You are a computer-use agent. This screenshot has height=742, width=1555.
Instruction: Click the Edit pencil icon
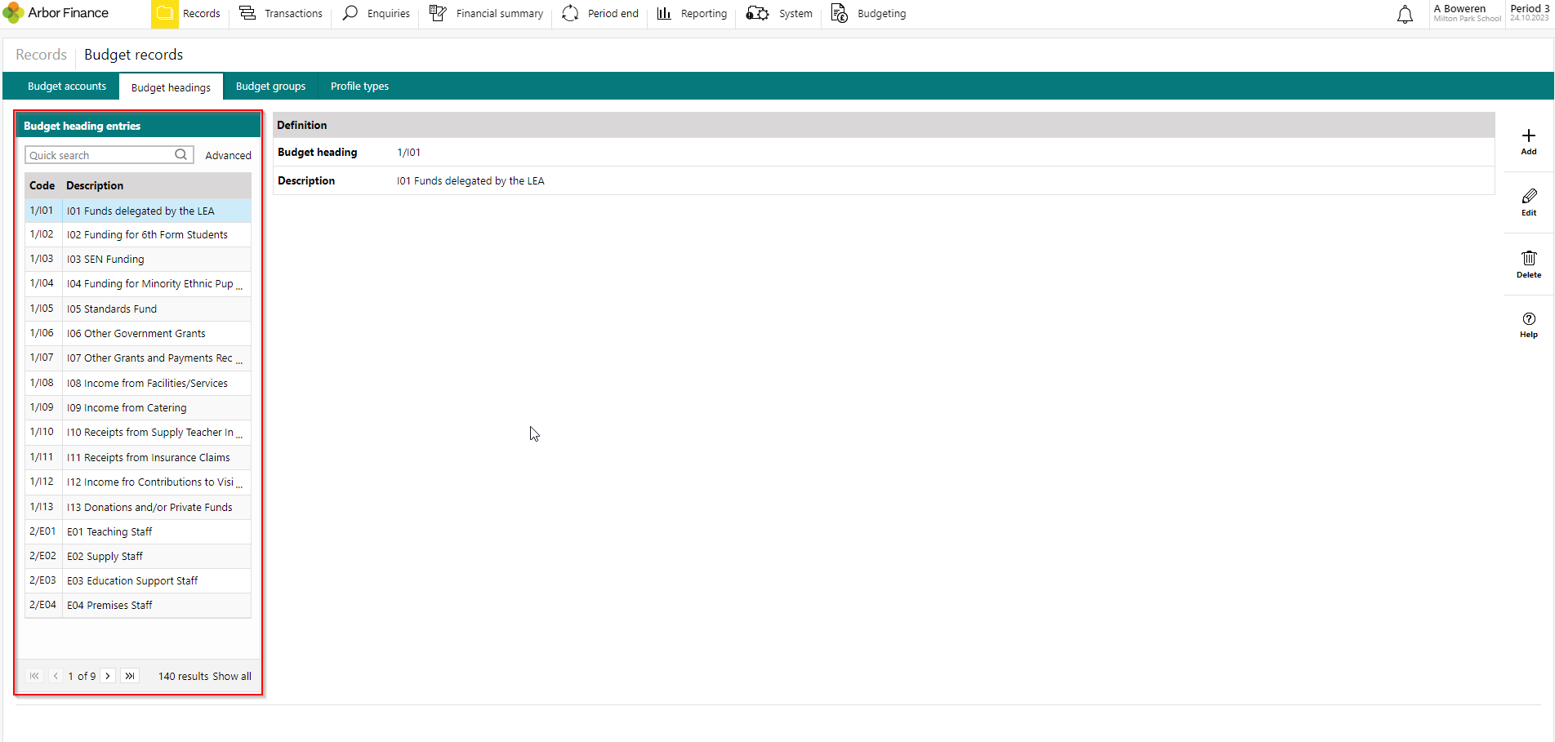[x=1529, y=196]
